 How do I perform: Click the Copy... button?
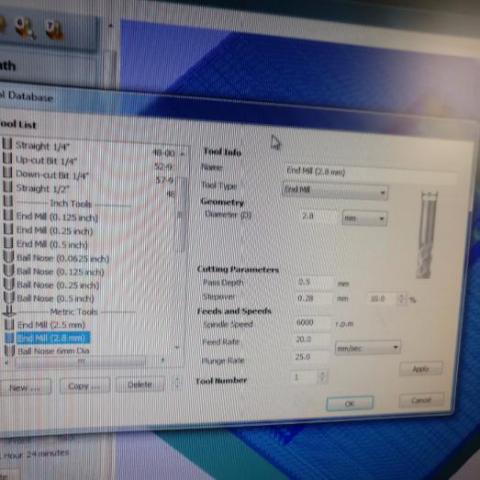(84, 385)
